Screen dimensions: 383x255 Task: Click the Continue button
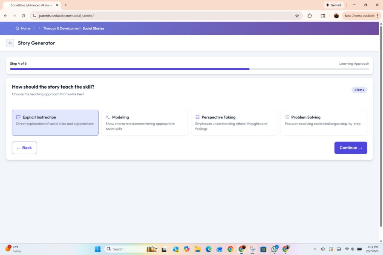[350, 148]
